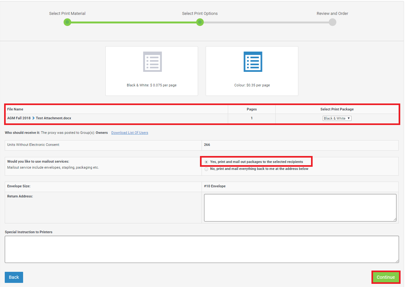Click the Review and Order step circle
This screenshot has width=405, height=287.
(x=332, y=22)
